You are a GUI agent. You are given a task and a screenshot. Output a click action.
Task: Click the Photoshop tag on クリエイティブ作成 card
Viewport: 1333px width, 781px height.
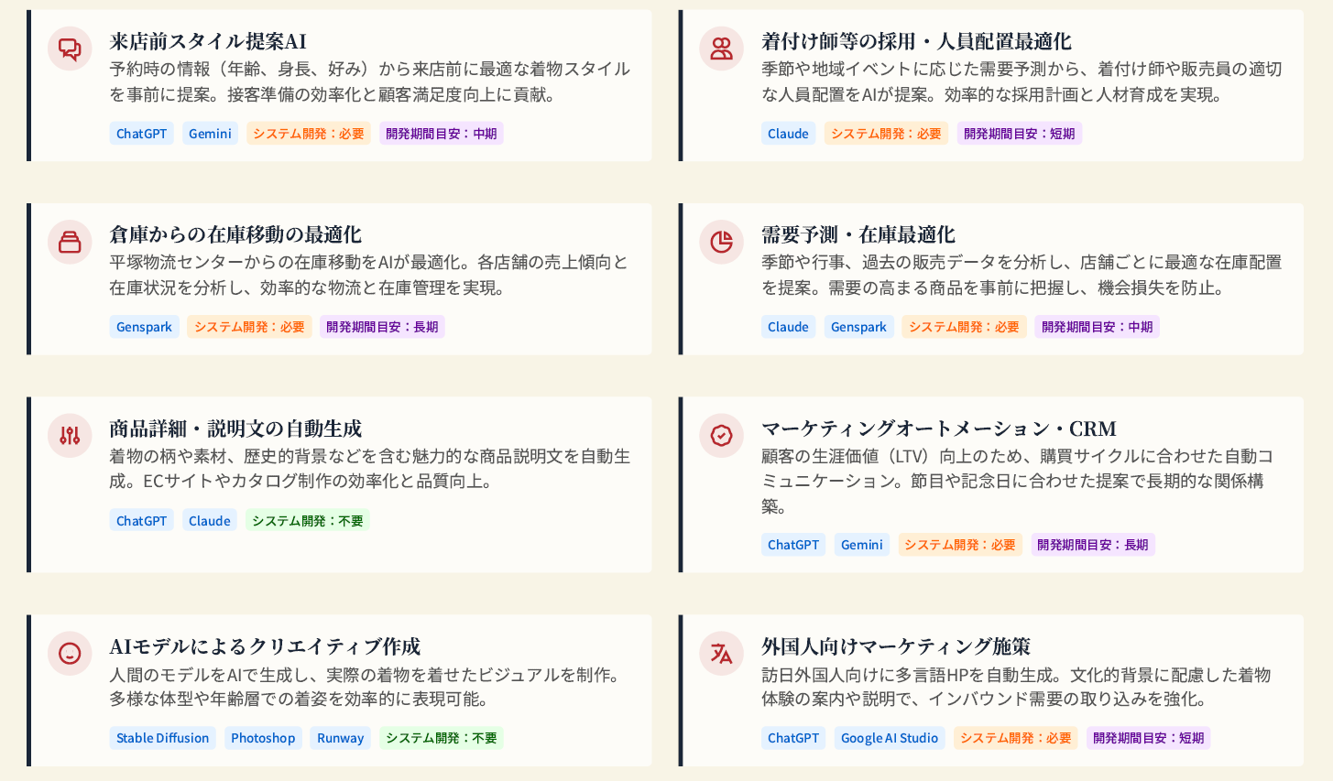[263, 738]
